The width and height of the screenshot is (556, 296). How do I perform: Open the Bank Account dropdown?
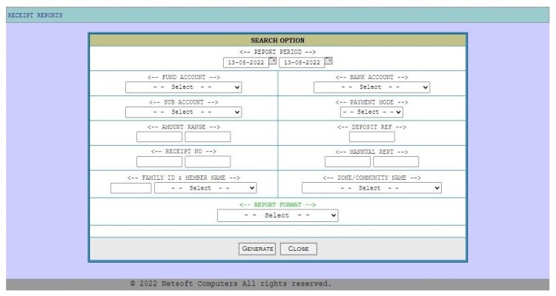pos(371,87)
